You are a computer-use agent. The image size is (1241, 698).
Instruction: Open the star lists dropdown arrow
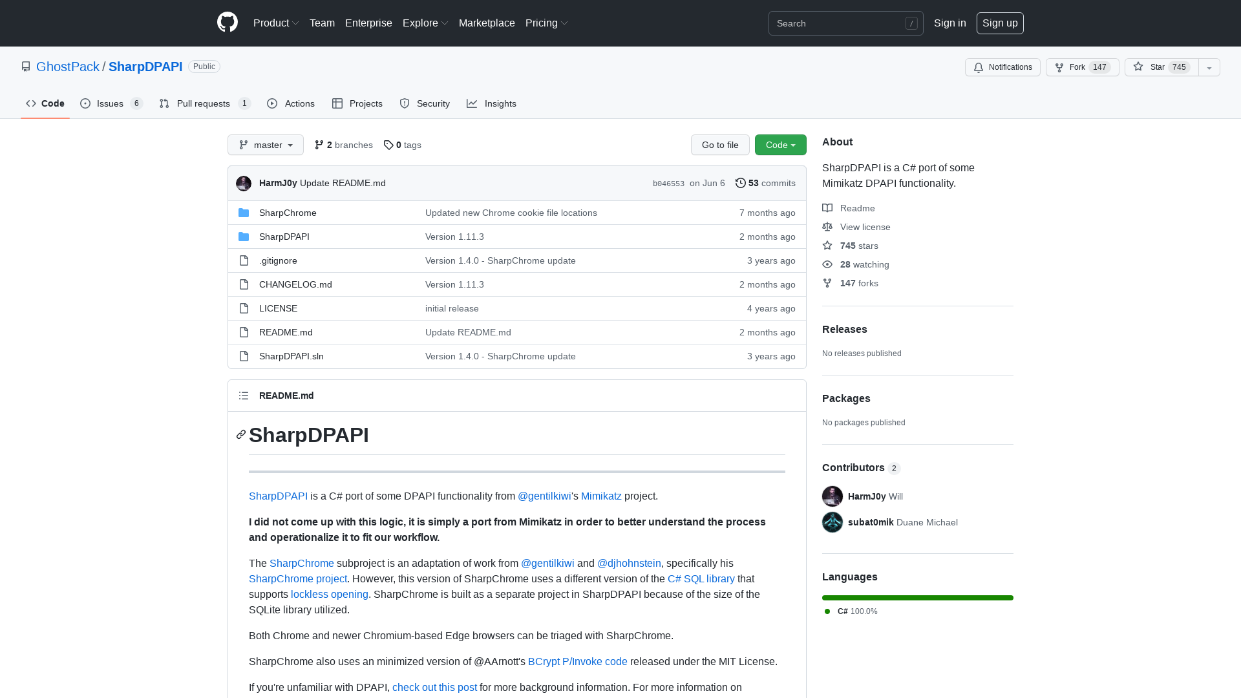(1209, 67)
